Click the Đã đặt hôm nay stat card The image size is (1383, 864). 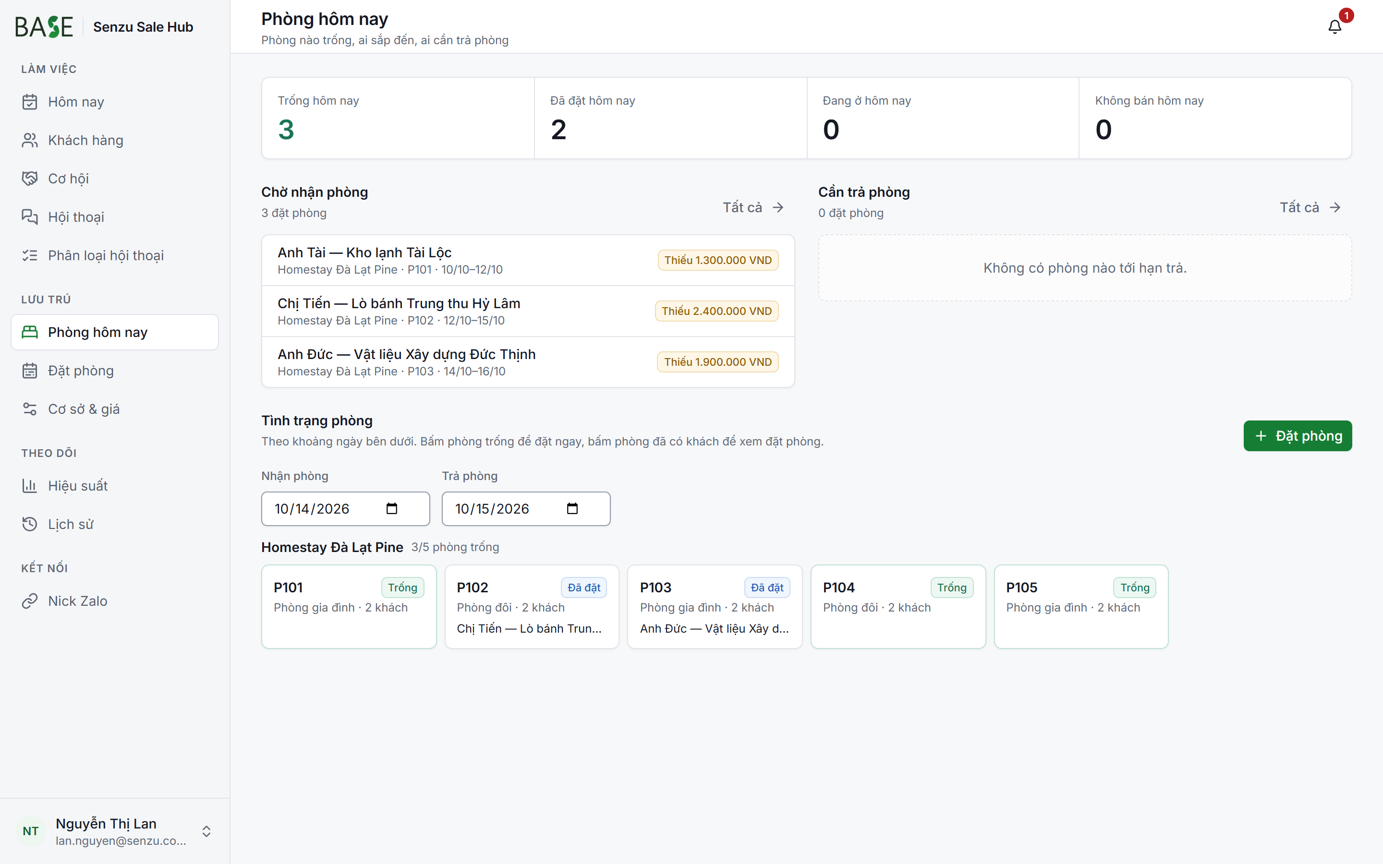[x=670, y=118]
